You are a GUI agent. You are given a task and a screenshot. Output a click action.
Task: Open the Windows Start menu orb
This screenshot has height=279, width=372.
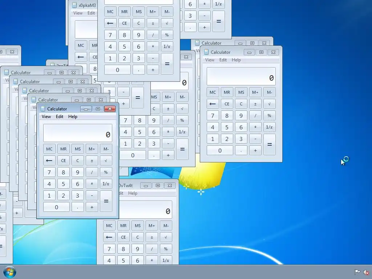point(10,272)
